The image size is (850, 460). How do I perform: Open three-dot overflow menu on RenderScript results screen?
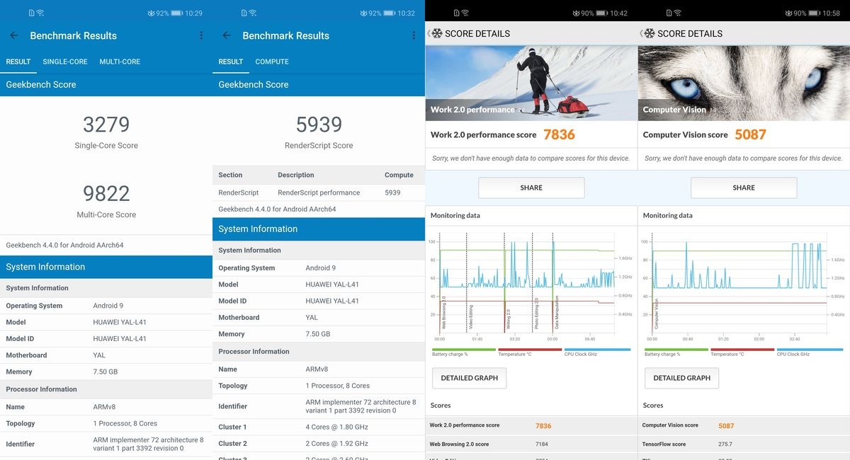414,35
